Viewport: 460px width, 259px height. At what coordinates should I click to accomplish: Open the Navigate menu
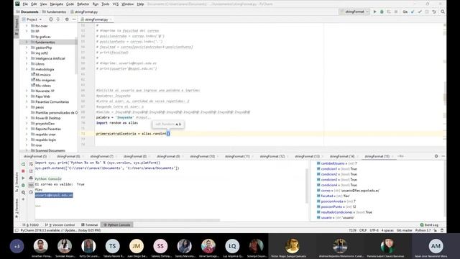(x=56, y=4)
